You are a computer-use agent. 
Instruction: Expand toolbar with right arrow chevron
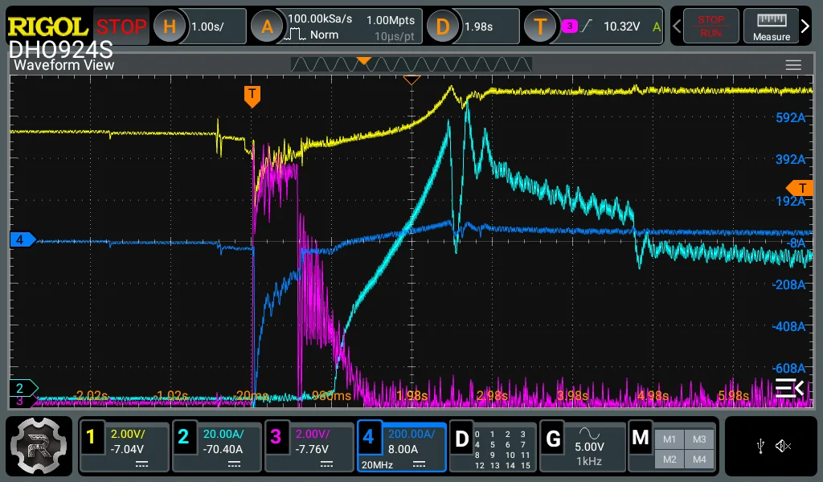coord(805,26)
